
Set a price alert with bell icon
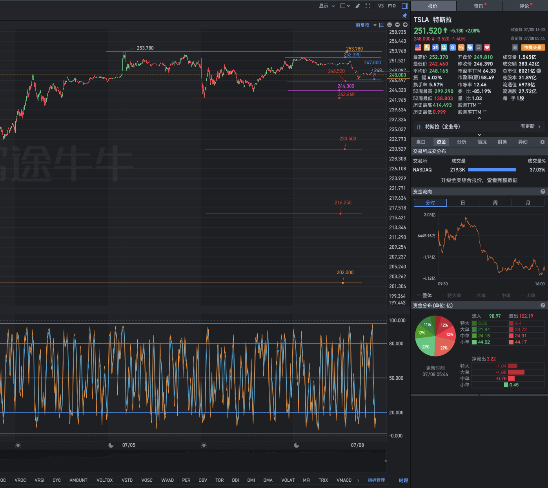[515, 47]
